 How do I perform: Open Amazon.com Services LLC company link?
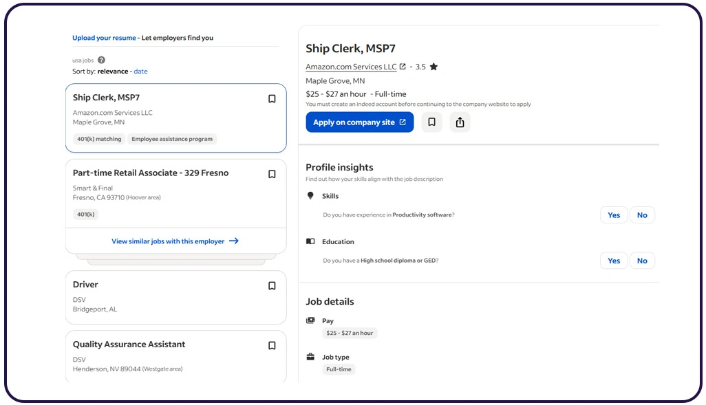tap(351, 67)
